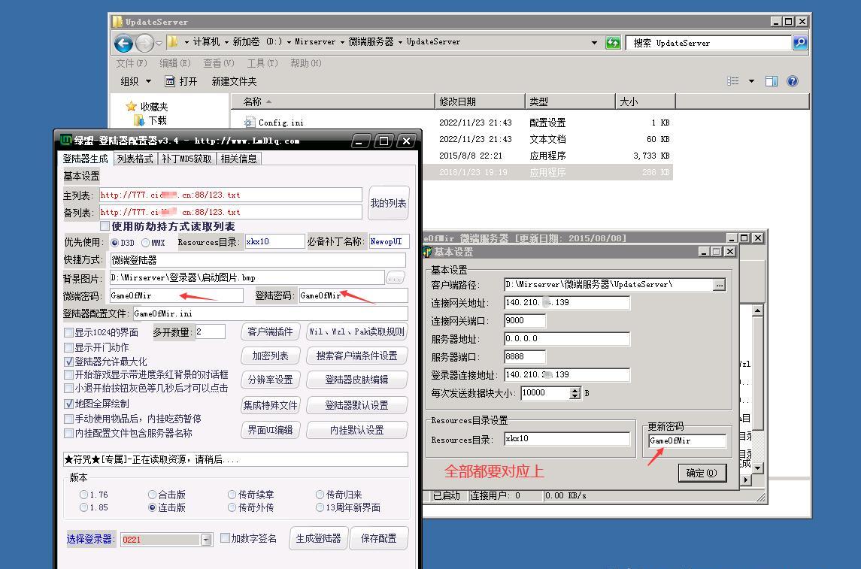Viewport: 861px width, 569px height.
Task: Click the 生成登陆器 button
Action: click(x=318, y=538)
